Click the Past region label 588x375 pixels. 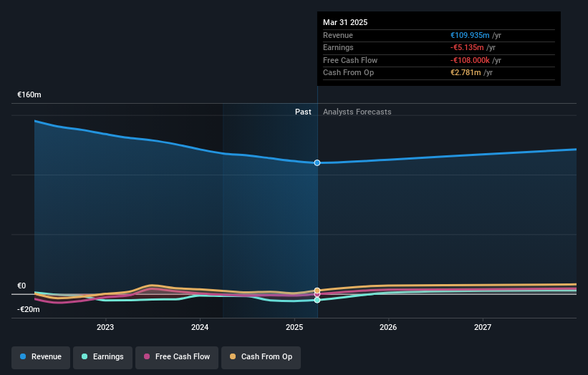point(303,112)
